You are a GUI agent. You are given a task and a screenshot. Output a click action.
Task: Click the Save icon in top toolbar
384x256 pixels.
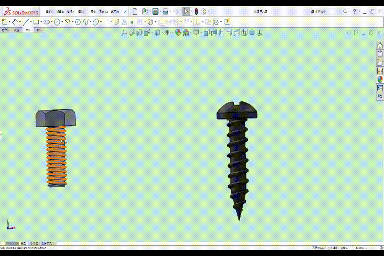(155, 11)
